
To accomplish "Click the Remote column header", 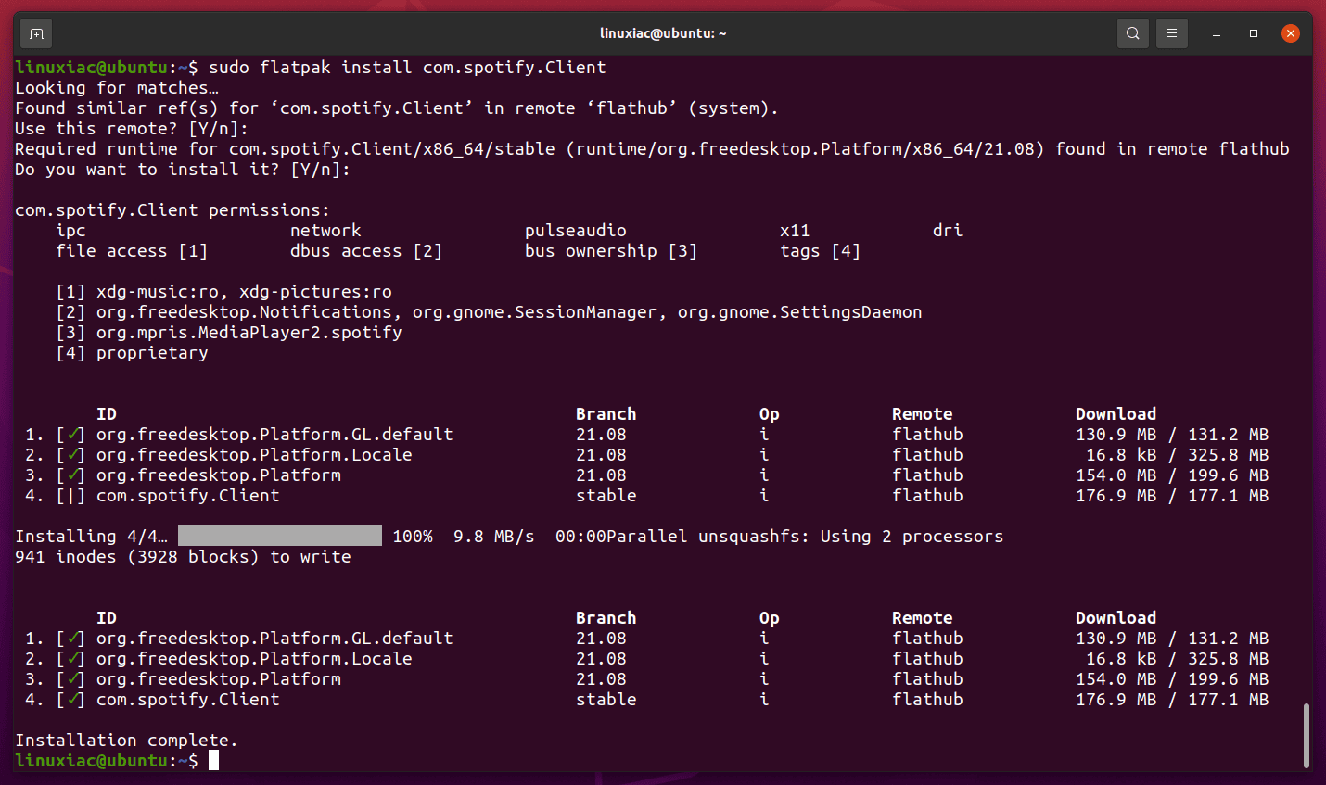I will pyautogui.click(x=922, y=413).
